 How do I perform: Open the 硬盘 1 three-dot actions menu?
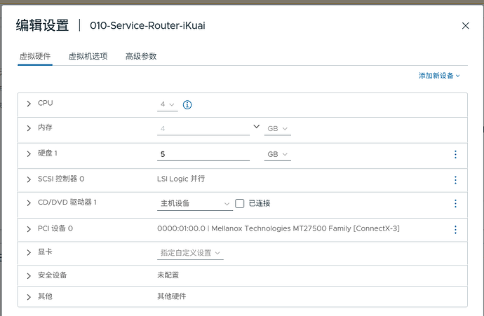[455, 154]
